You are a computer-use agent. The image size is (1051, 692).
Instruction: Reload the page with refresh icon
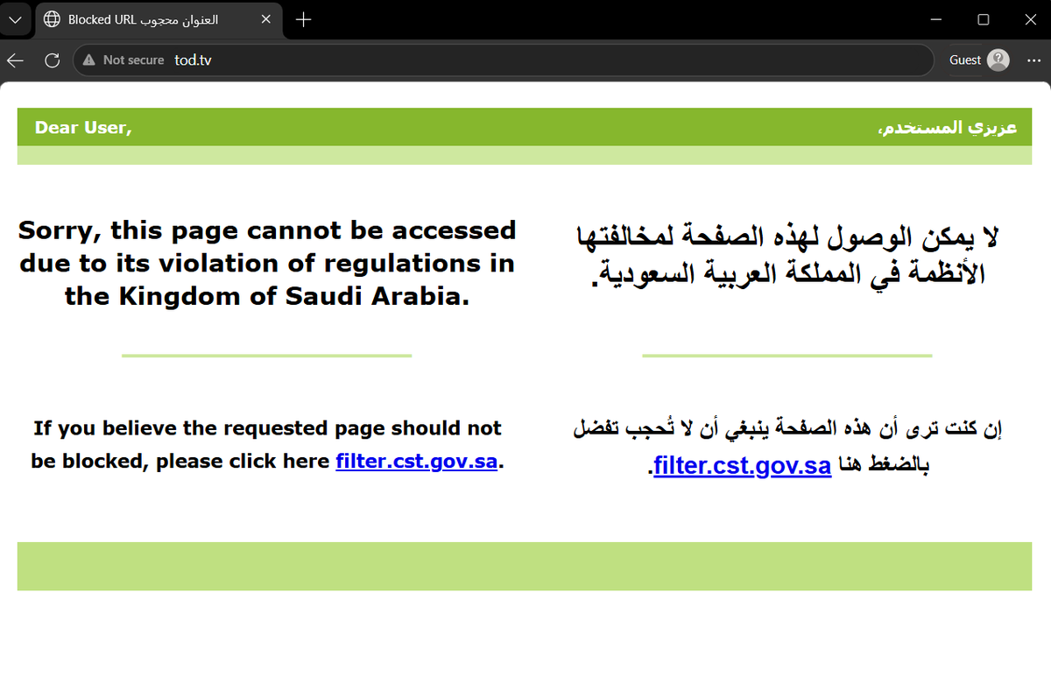point(52,60)
